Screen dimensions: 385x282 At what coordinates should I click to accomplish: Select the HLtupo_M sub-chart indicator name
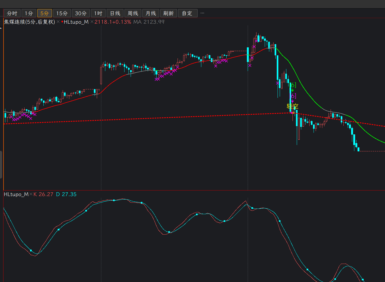tap(16, 194)
